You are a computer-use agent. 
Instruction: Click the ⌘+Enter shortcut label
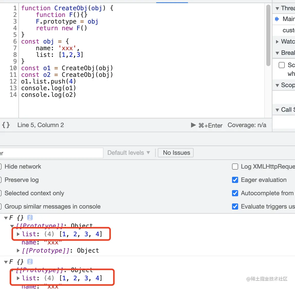click(210, 125)
